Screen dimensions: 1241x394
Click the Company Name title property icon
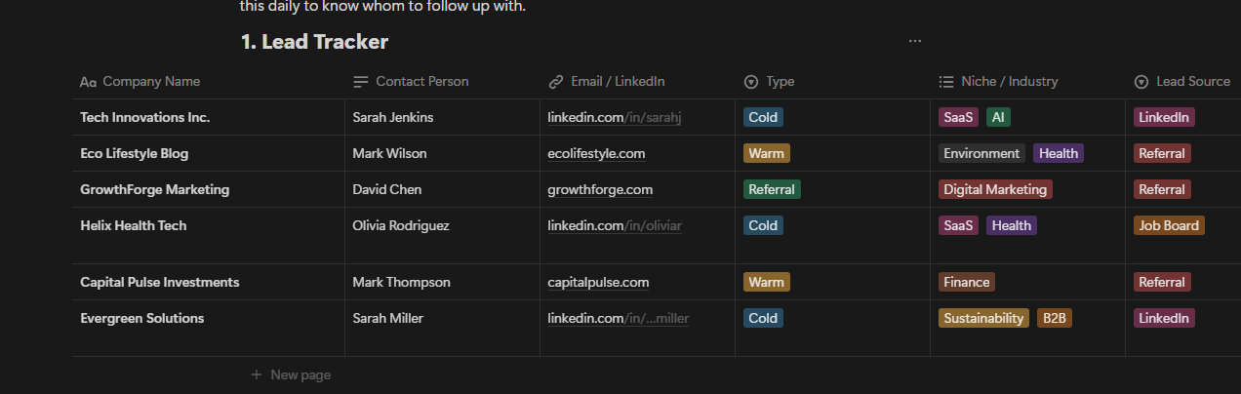pos(88,82)
